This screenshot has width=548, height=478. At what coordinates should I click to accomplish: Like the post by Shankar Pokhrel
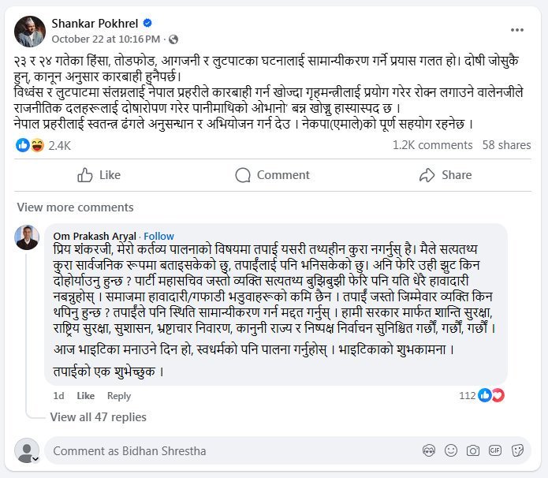pyautogui.click(x=99, y=175)
